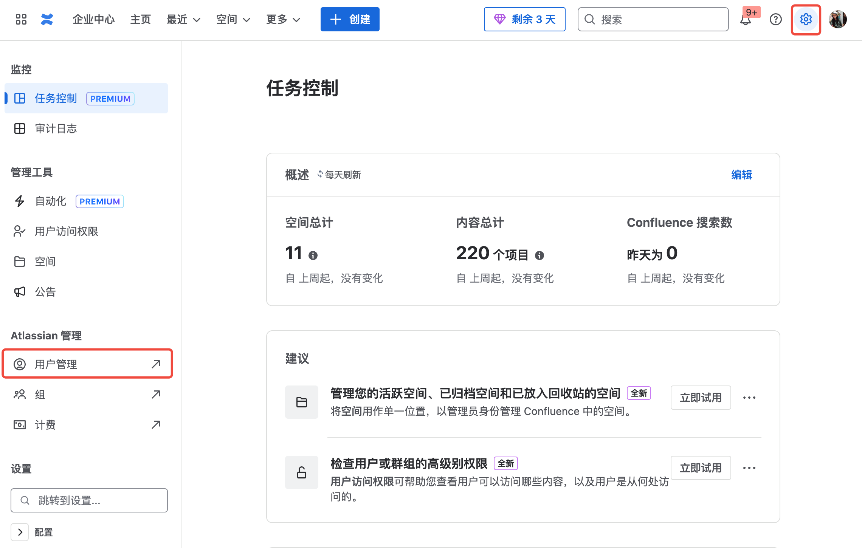
Task: Focus the 跳转到设置 search field
Action: [89, 500]
